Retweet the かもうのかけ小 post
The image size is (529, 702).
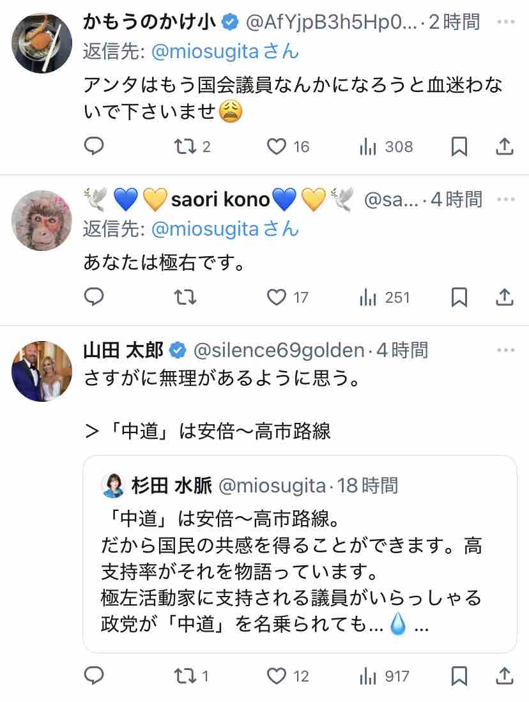(x=185, y=147)
